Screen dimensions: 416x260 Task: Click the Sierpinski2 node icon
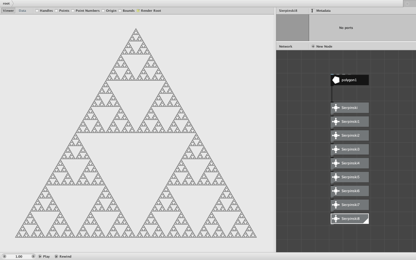coord(336,135)
